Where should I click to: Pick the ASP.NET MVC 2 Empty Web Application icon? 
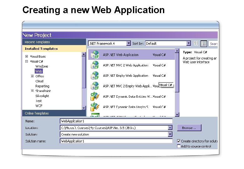[x=95, y=86]
